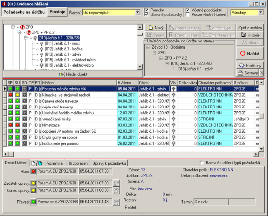Collapse ZPO node in location tree
The height and width of the screenshot is (216, 268).
154,53
